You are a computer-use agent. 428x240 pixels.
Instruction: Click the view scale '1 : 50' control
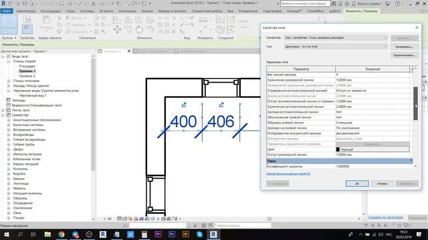pyautogui.click(x=108, y=219)
